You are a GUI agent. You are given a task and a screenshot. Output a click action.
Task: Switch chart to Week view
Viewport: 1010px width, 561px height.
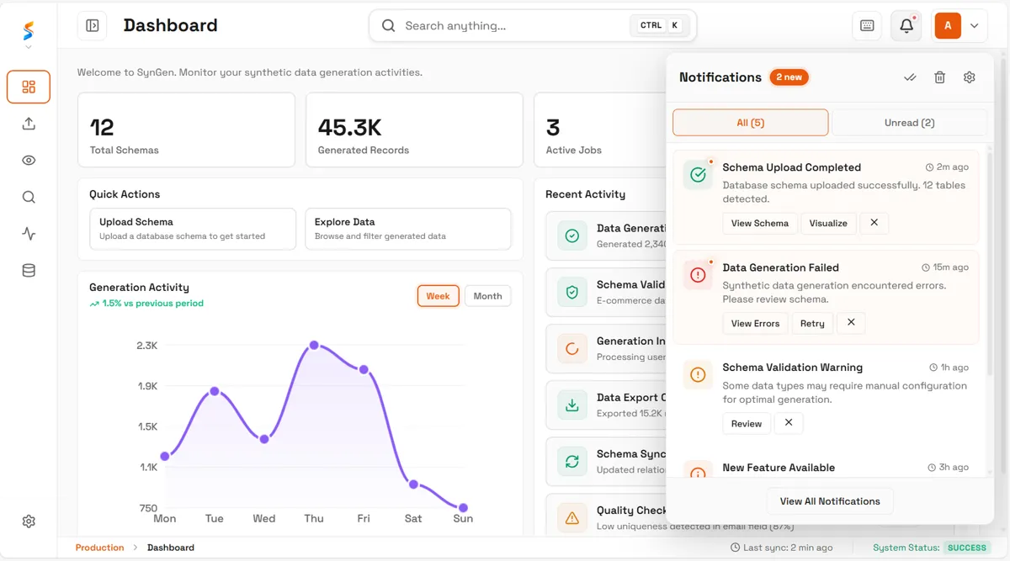click(x=438, y=296)
